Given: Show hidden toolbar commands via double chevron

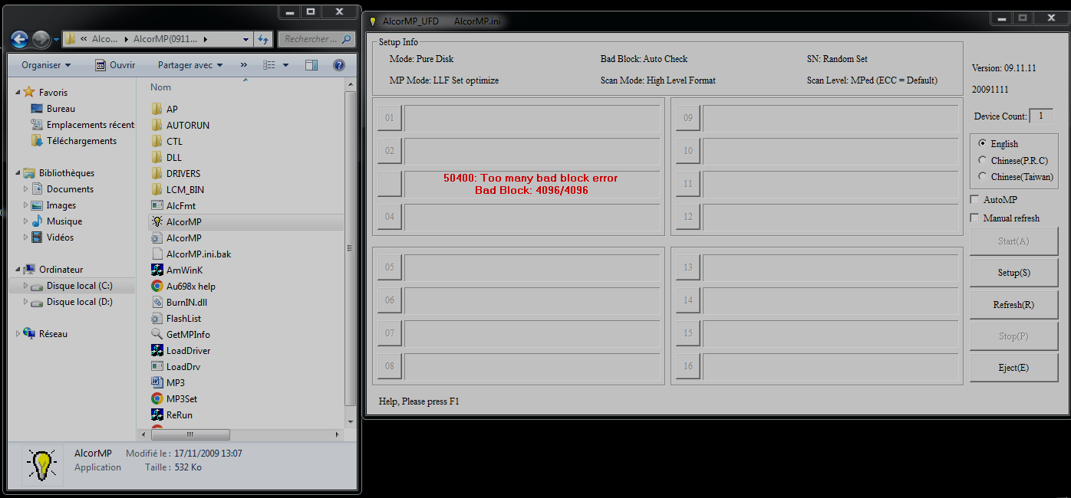Looking at the screenshot, I should pyautogui.click(x=244, y=65).
